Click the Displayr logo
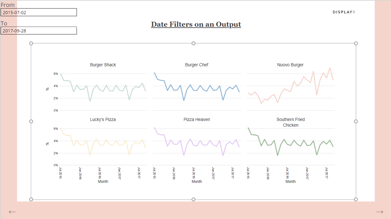391x219 pixels. [344, 12]
